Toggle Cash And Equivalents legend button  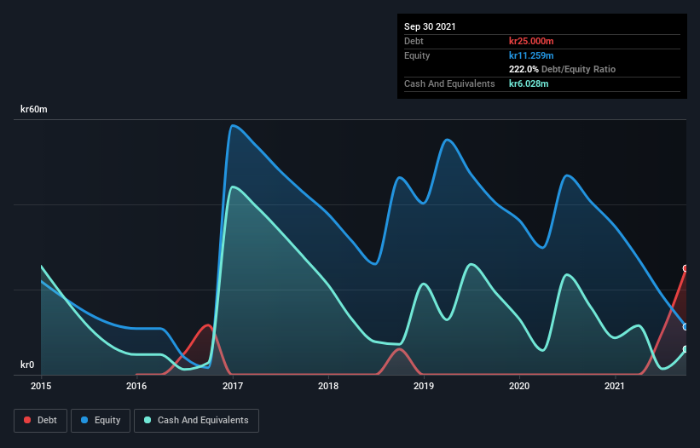pos(196,421)
